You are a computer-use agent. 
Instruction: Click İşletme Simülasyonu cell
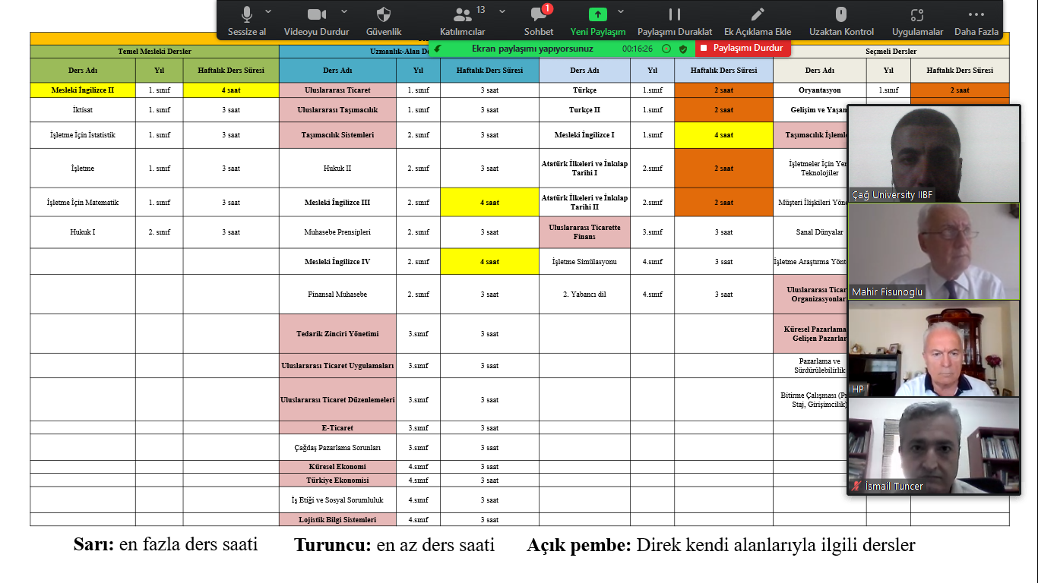[584, 261]
